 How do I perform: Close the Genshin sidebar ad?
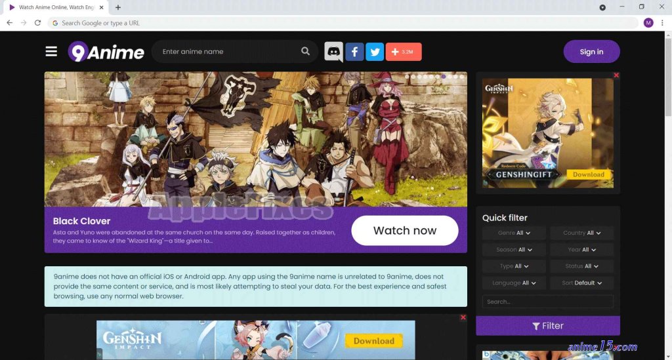tap(616, 75)
